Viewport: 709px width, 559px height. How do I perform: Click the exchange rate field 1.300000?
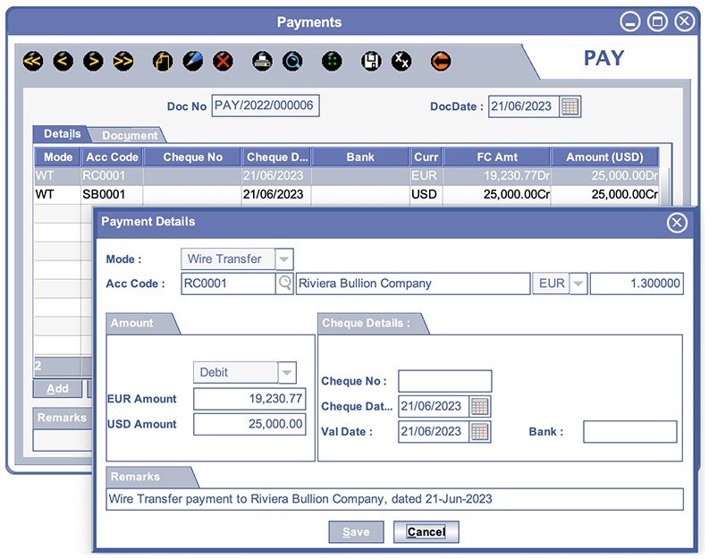pos(637,284)
